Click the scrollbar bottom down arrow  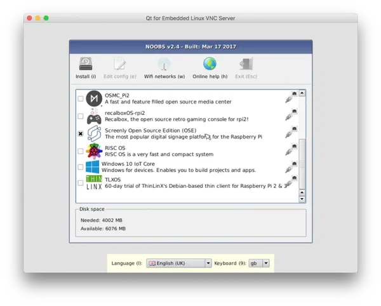point(302,199)
